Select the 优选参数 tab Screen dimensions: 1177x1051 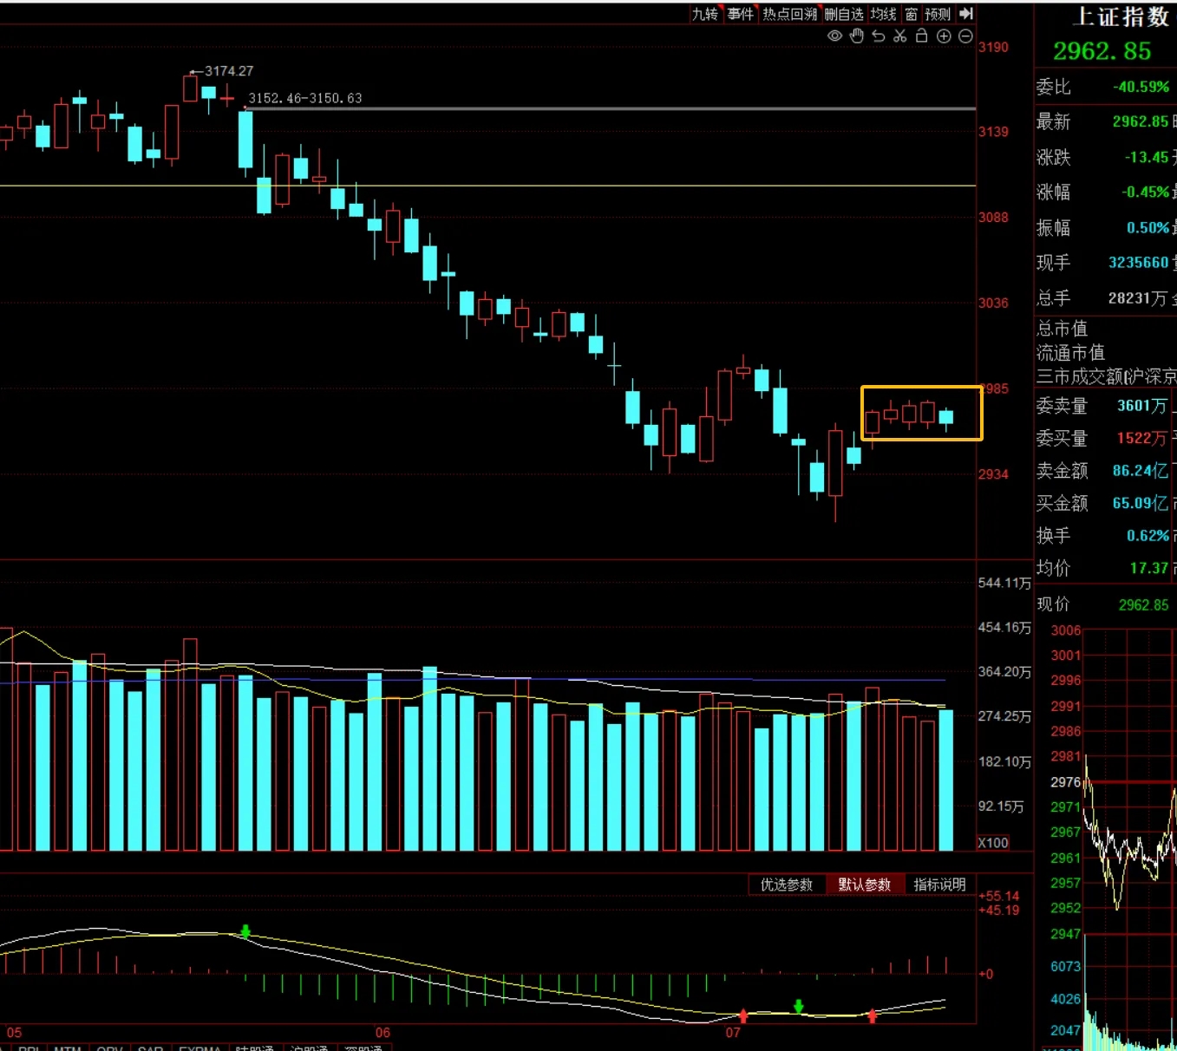(x=787, y=885)
